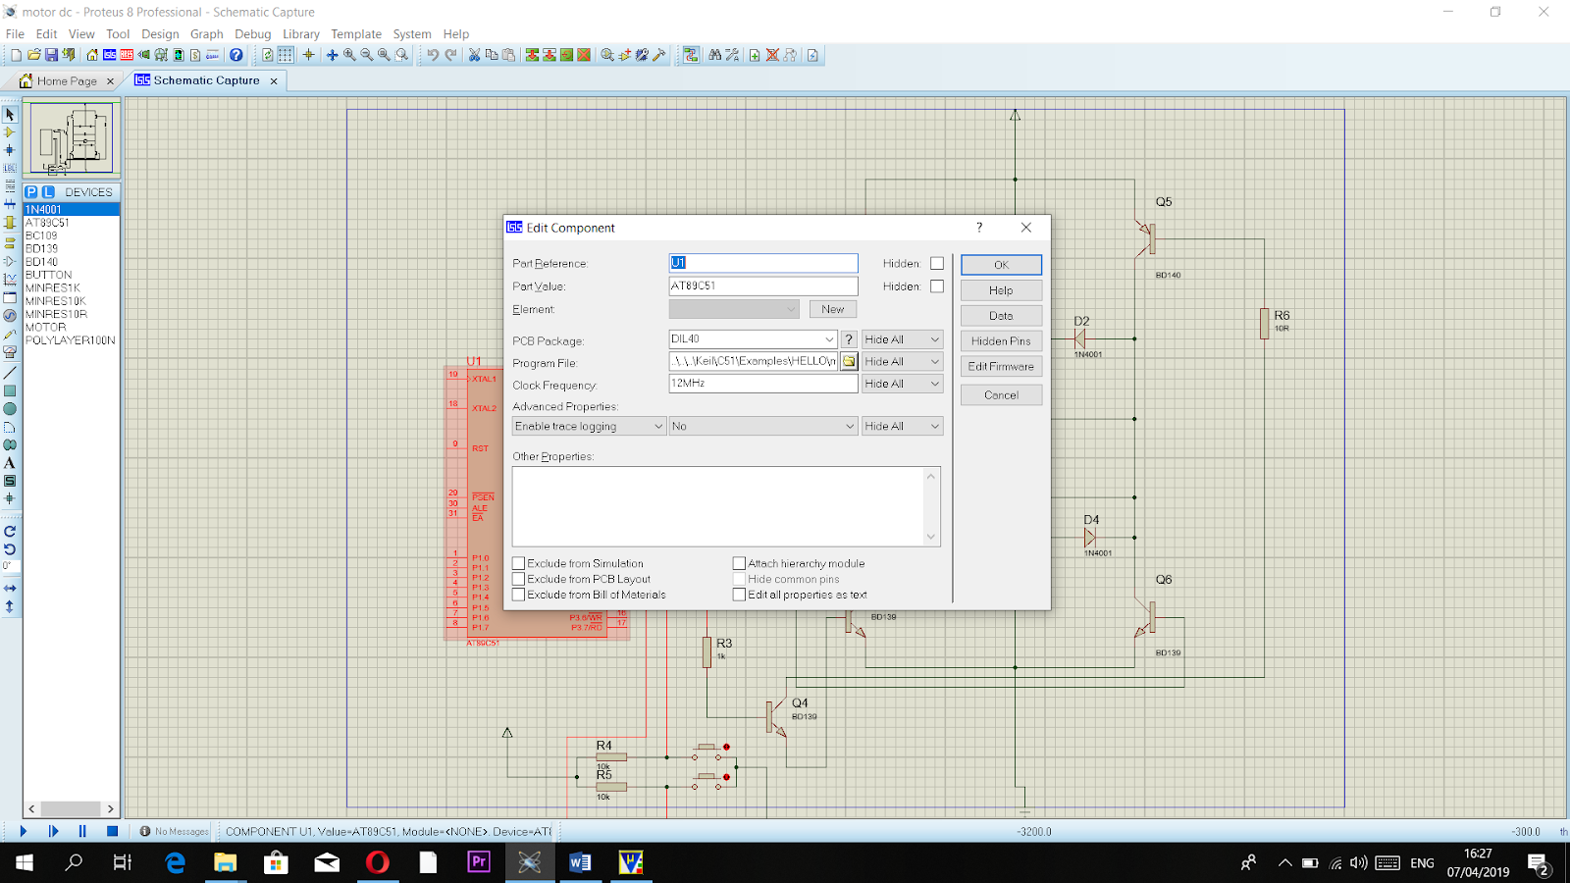The width and height of the screenshot is (1570, 883).
Task: Click the Clock Frequency input field
Action: (x=762, y=384)
